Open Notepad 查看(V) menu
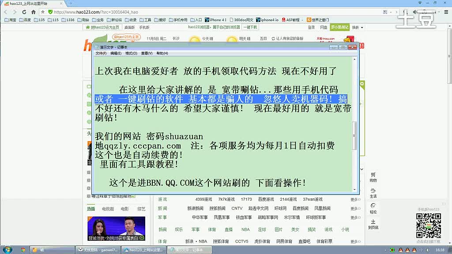Image resolution: width=452 pixels, height=254 pixels. [147, 53]
